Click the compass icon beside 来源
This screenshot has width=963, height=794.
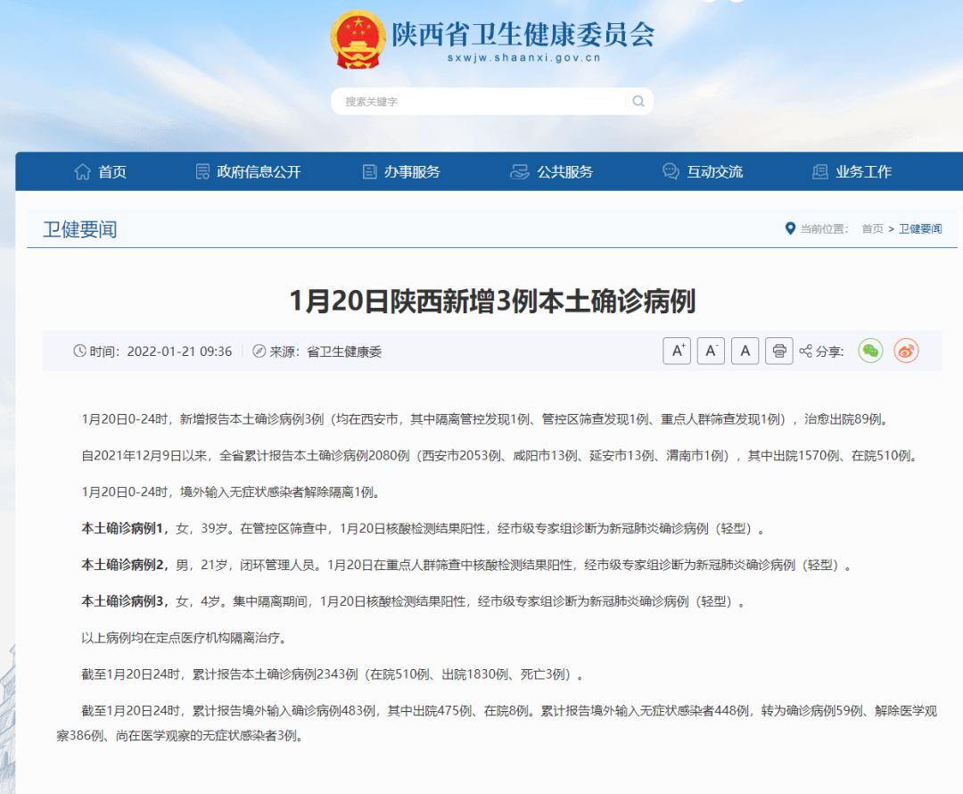pos(259,351)
